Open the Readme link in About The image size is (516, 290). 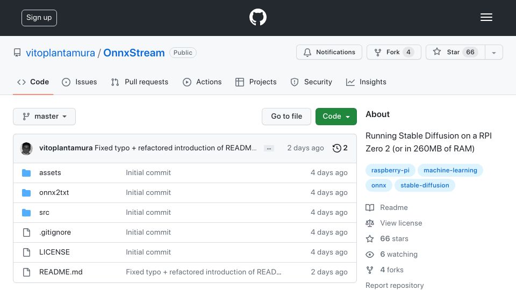pos(394,207)
